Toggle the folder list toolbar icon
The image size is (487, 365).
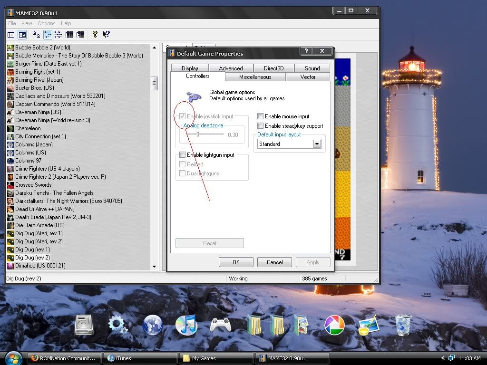pyautogui.click(x=11, y=34)
